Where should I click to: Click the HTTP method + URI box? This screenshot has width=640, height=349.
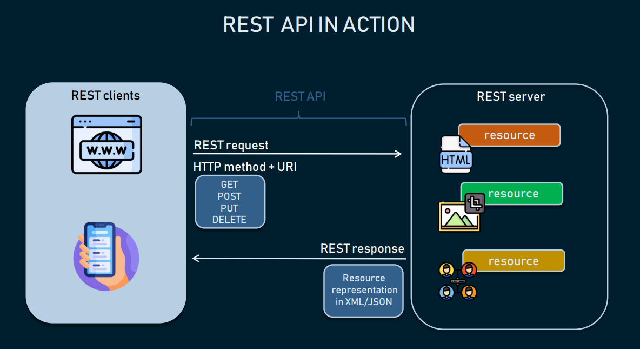tap(245, 167)
